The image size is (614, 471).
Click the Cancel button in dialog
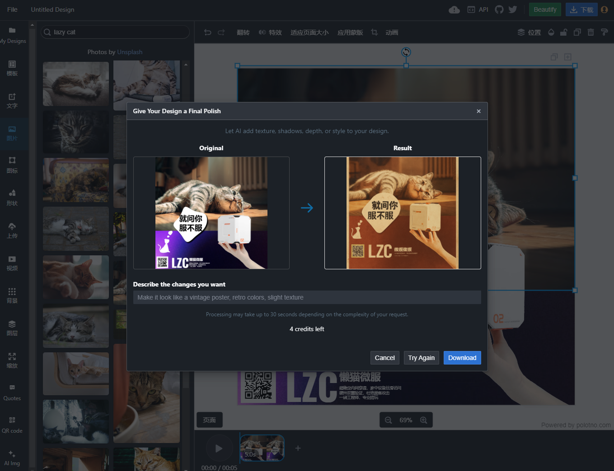tap(385, 358)
